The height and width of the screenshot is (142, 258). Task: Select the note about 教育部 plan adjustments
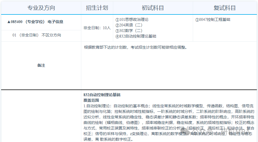pyautogui.click(x=135, y=47)
